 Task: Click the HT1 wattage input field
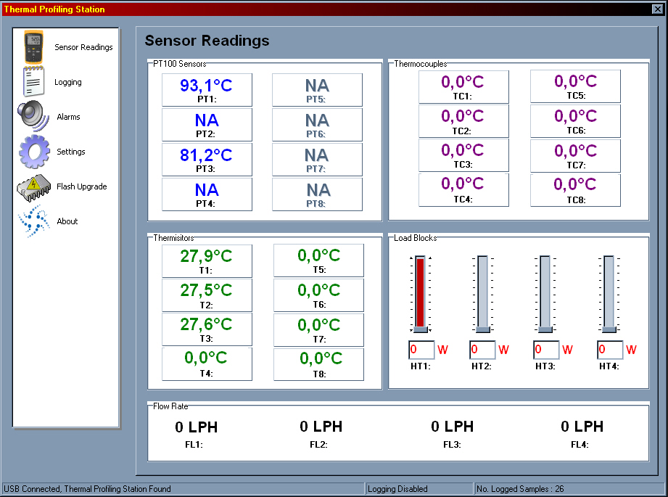pos(421,350)
